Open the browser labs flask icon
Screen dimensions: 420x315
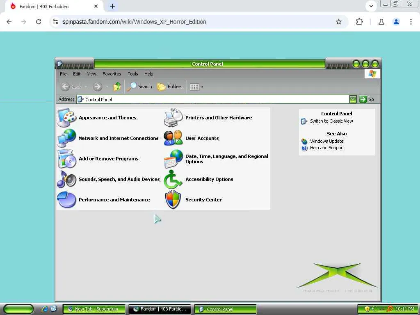[x=381, y=22]
